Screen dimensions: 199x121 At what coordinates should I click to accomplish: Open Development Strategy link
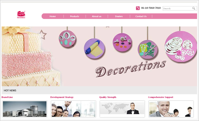point(62,97)
